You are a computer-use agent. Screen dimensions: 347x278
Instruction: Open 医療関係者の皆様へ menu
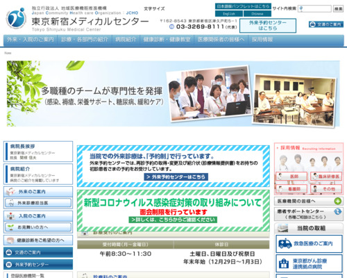(221, 40)
